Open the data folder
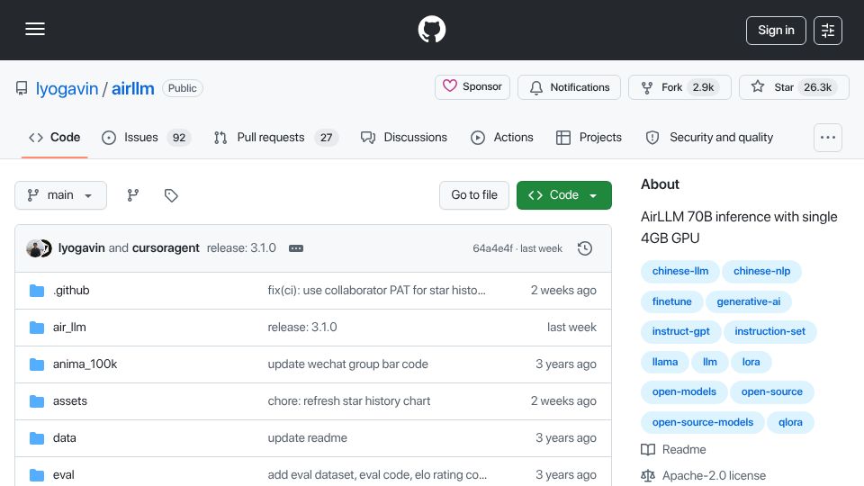The height and width of the screenshot is (486, 864). 65,438
